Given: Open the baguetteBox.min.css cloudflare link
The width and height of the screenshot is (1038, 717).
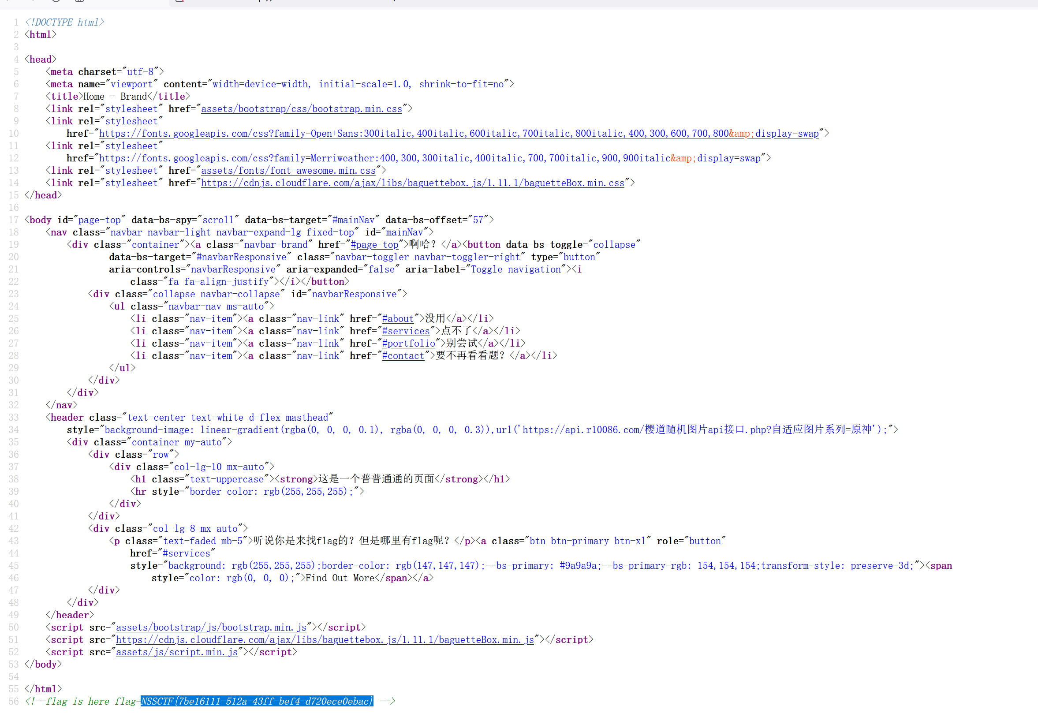Looking at the screenshot, I should pyautogui.click(x=412, y=183).
